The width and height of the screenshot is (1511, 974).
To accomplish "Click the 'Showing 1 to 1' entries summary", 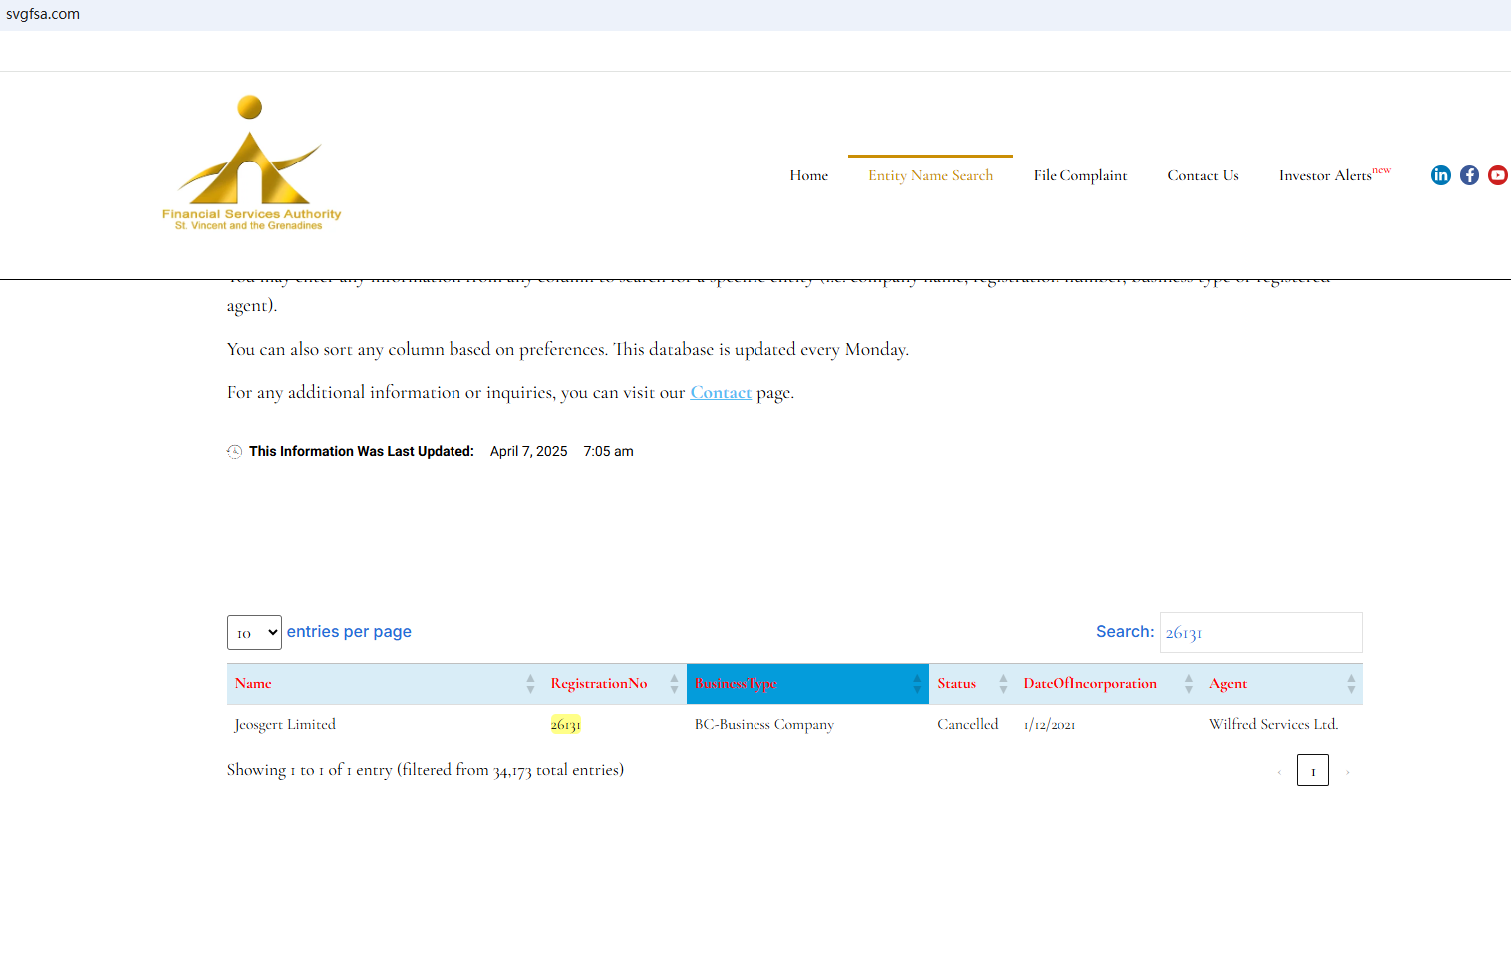I will point(426,770).
